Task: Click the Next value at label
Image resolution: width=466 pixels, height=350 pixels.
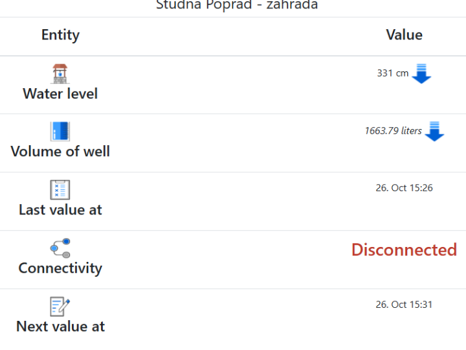Action: (60, 327)
